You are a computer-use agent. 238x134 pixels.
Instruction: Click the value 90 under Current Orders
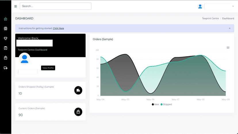[x=20, y=115]
